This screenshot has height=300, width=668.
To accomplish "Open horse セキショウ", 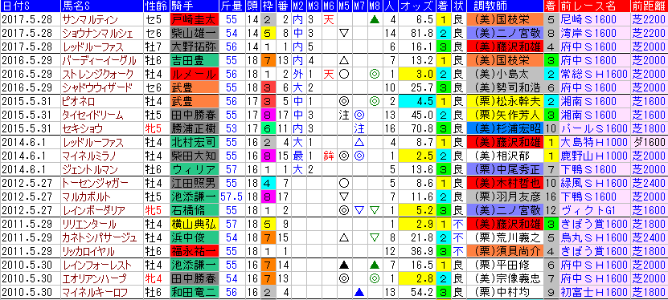I will [x=82, y=128].
